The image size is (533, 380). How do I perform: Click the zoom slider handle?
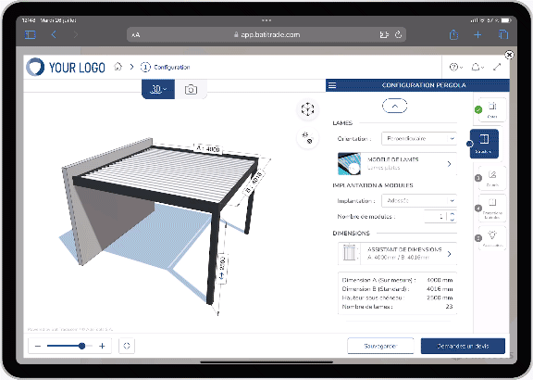81,346
